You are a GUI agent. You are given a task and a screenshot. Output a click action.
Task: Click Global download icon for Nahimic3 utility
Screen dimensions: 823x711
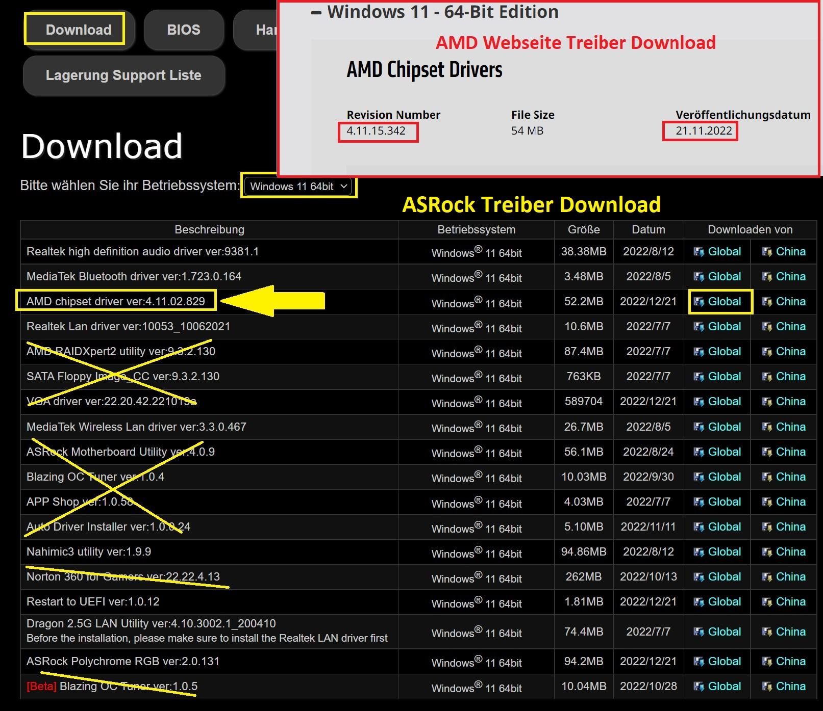click(699, 552)
